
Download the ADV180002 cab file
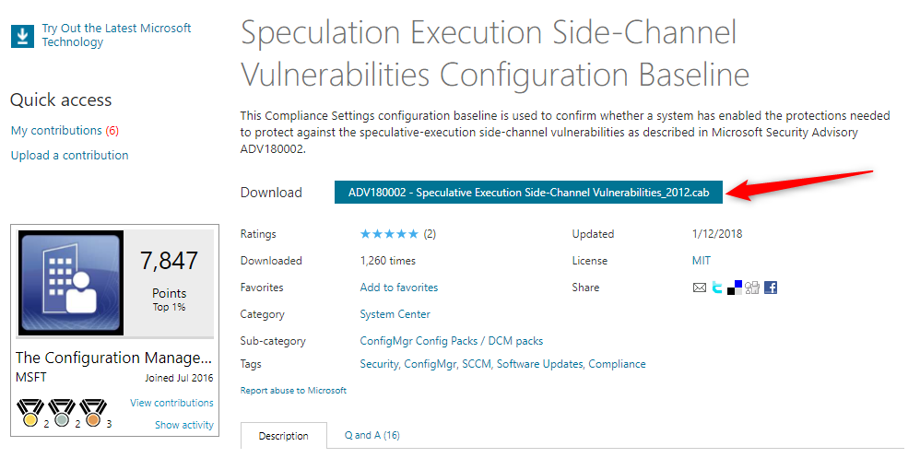click(x=528, y=193)
